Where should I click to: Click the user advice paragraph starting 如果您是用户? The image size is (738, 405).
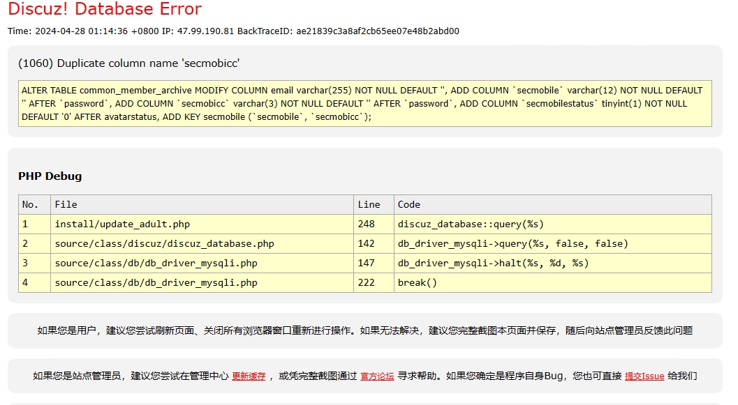click(x=364, y=331)
